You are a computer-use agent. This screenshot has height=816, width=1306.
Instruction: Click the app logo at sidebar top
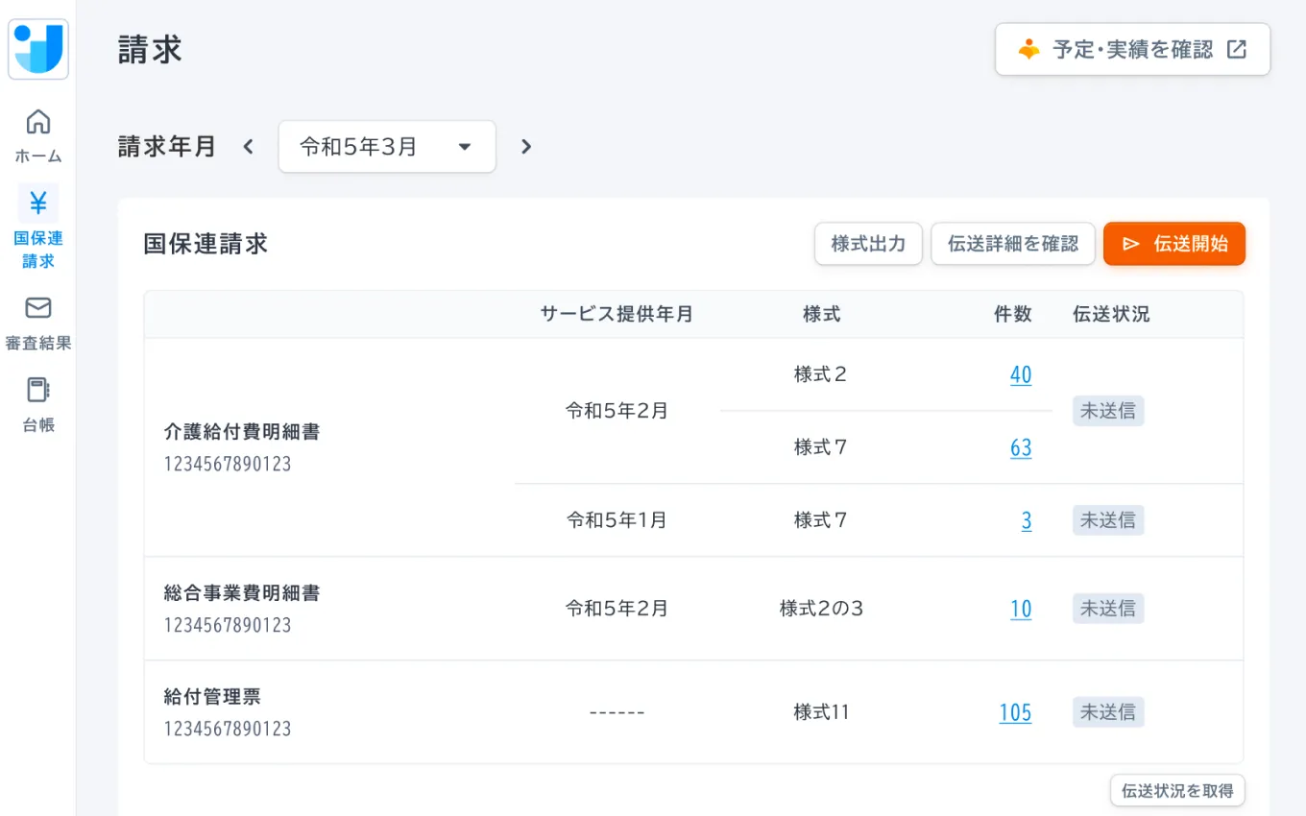37,49
